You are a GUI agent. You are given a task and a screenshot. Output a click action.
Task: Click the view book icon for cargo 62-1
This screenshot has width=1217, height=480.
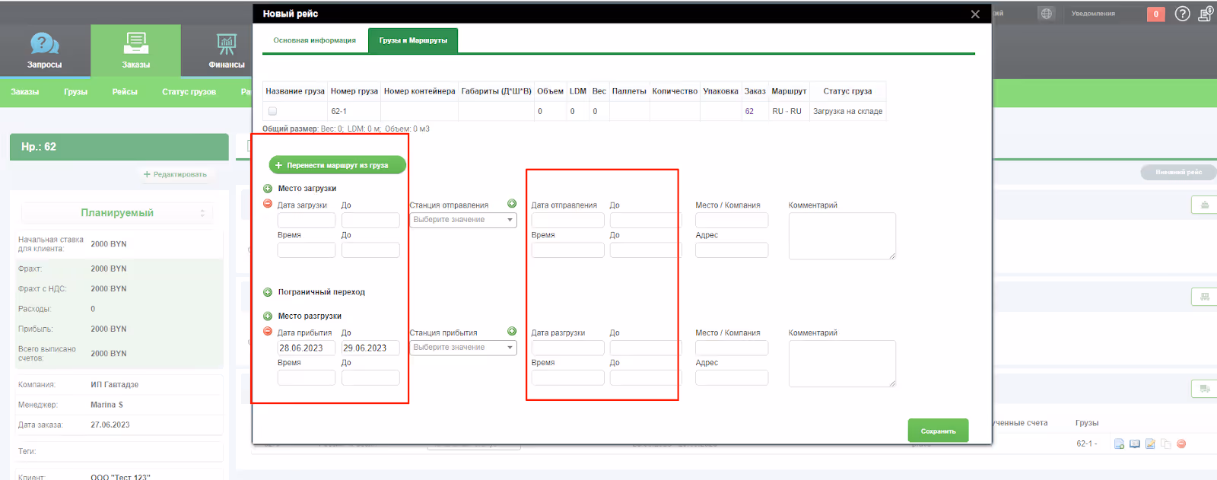[1135, 443]
